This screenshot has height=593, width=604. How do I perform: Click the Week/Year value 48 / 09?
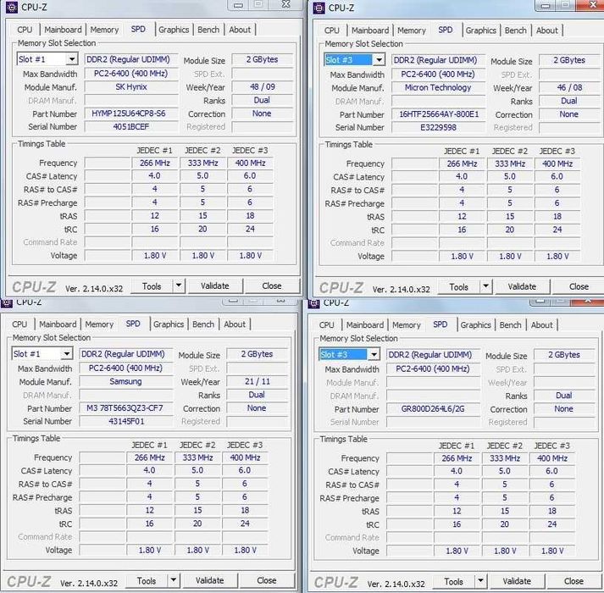click(263, 87)
